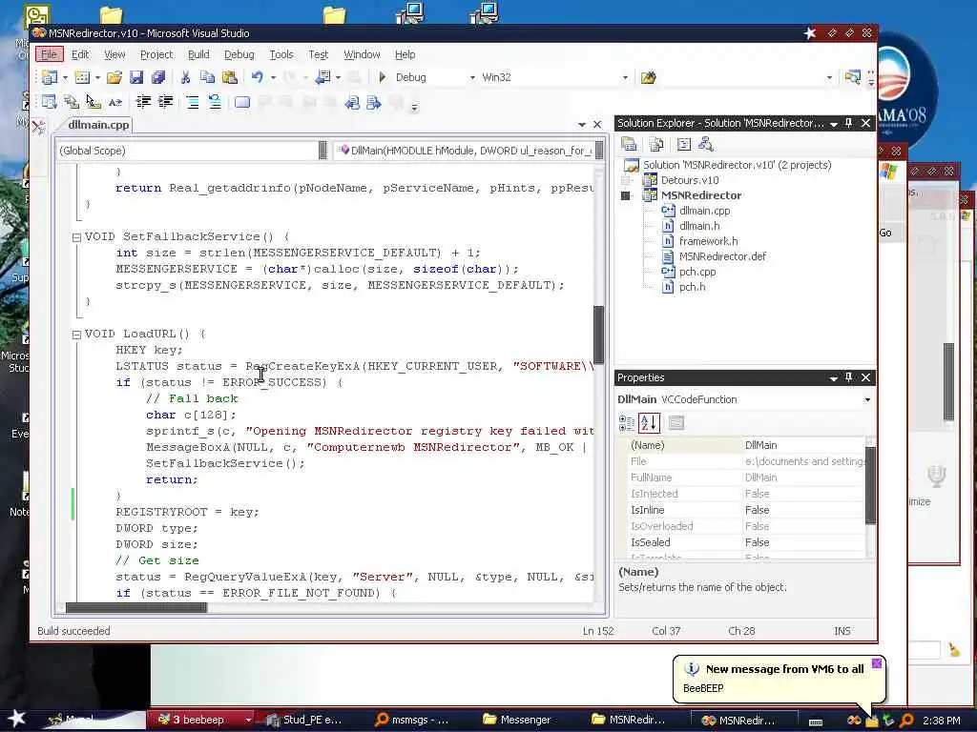Click the Add New Item toolbar icon

click(x=82, y=77)
